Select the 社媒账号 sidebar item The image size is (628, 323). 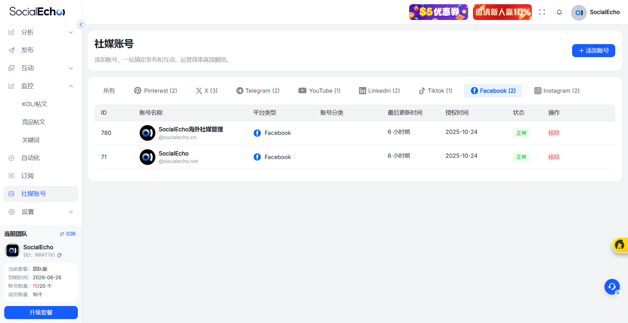point(41,194)
